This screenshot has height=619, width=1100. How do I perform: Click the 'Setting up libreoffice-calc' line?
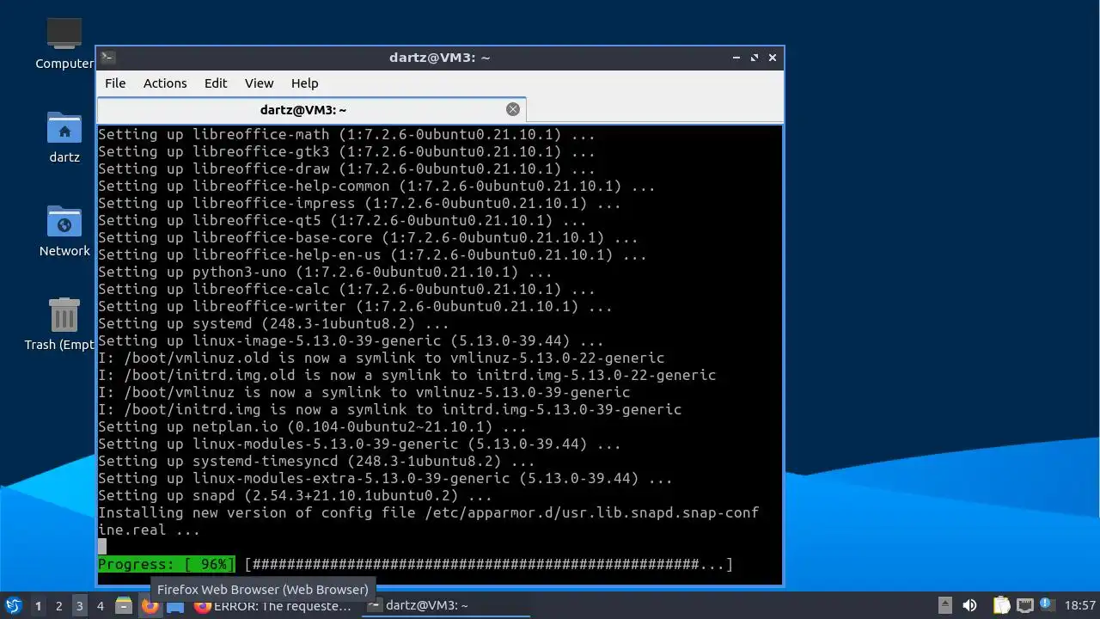346,289
